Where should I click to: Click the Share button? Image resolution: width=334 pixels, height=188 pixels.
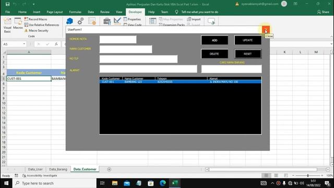click(323, 12)
